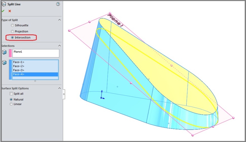
Task: Collapse the Selections section
Action: pos(60,46)
